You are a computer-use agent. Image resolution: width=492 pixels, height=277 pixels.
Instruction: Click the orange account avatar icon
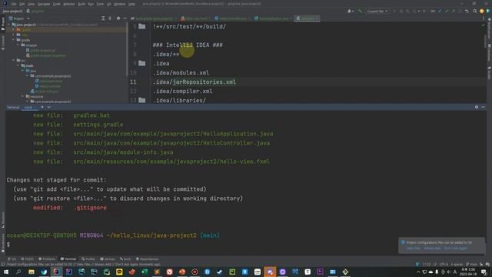tap(482, 11)
